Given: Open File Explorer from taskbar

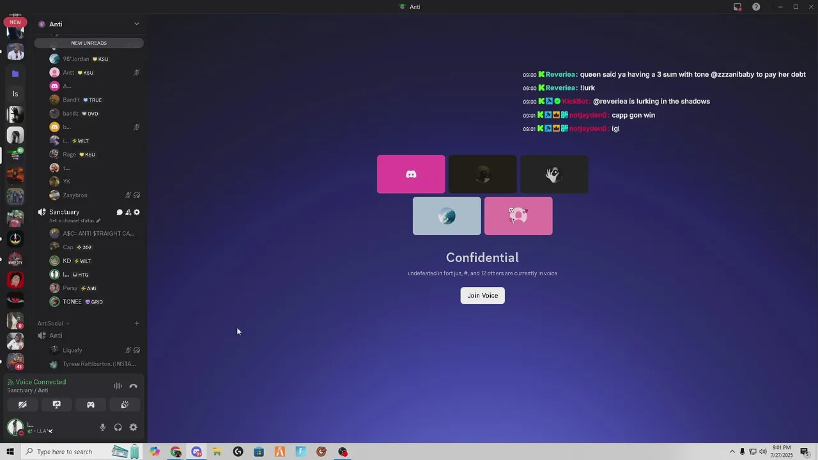Looking at the screenshot, I should (x=217, y=452).
